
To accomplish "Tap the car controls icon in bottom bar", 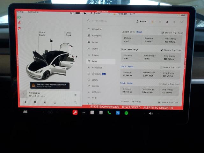I will pos(25,112).
